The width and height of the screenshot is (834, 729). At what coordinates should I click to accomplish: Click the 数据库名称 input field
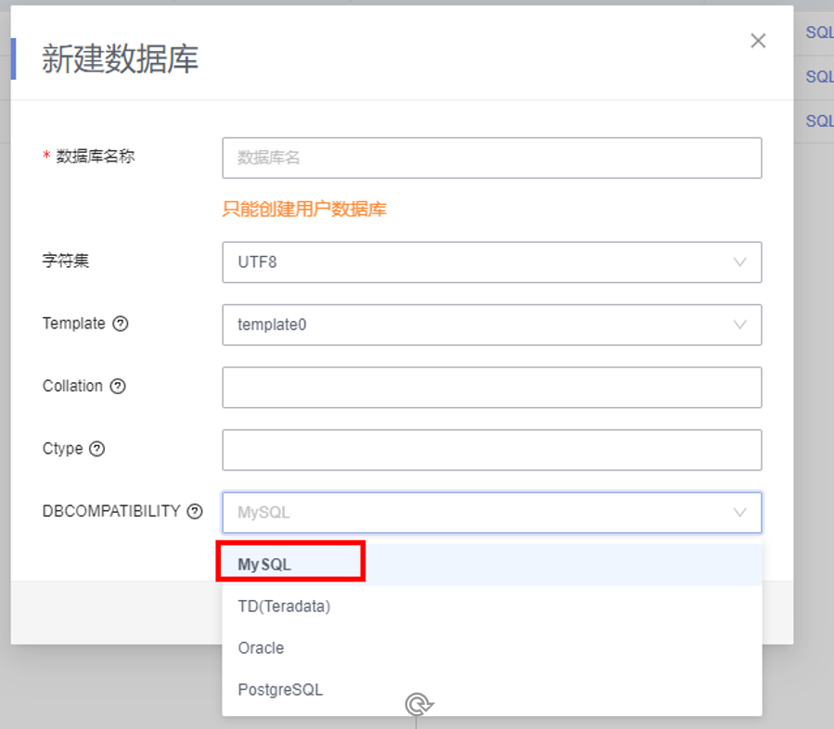[492, 158]
